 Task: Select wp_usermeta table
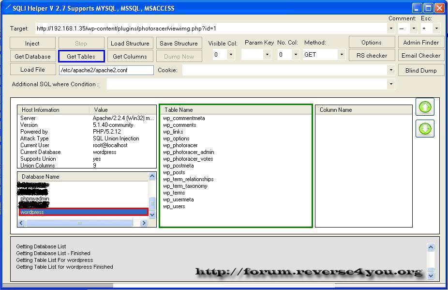pyautogui.click(x=179, y=199)
